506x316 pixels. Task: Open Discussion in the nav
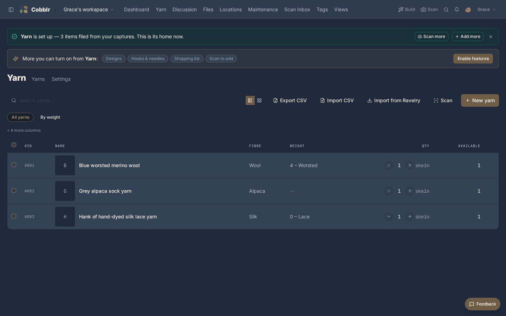(184, 9)
